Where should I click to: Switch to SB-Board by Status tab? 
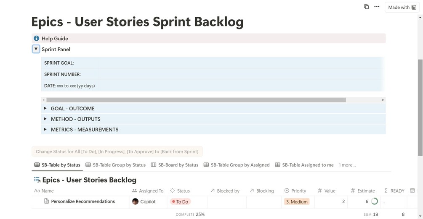point(175,165)
